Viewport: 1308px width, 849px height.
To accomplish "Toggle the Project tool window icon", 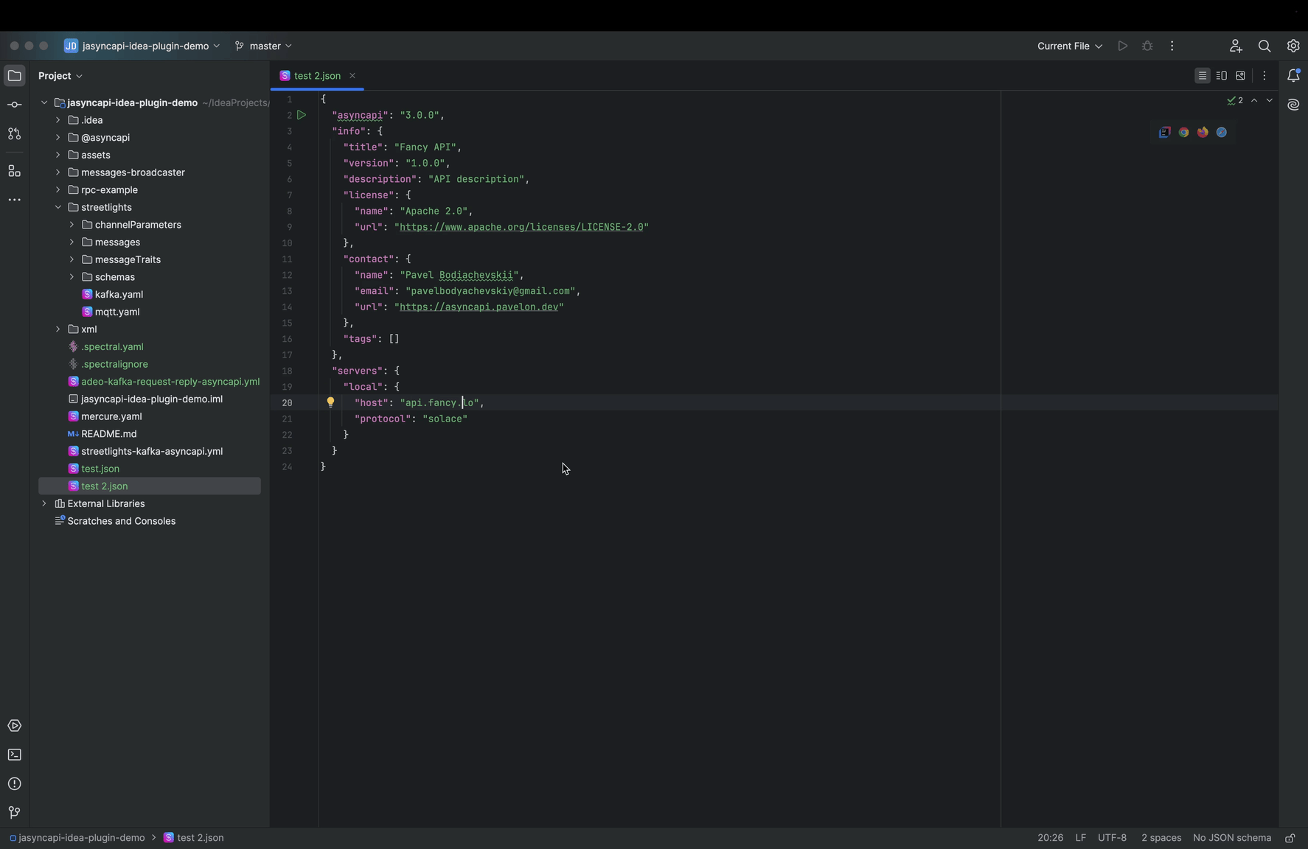I will [x=14, y=75].
